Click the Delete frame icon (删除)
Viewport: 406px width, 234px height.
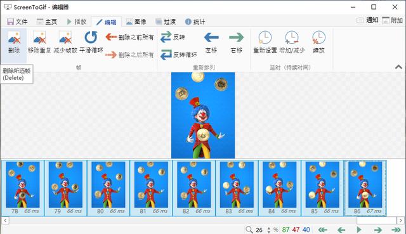pos(14,37)
